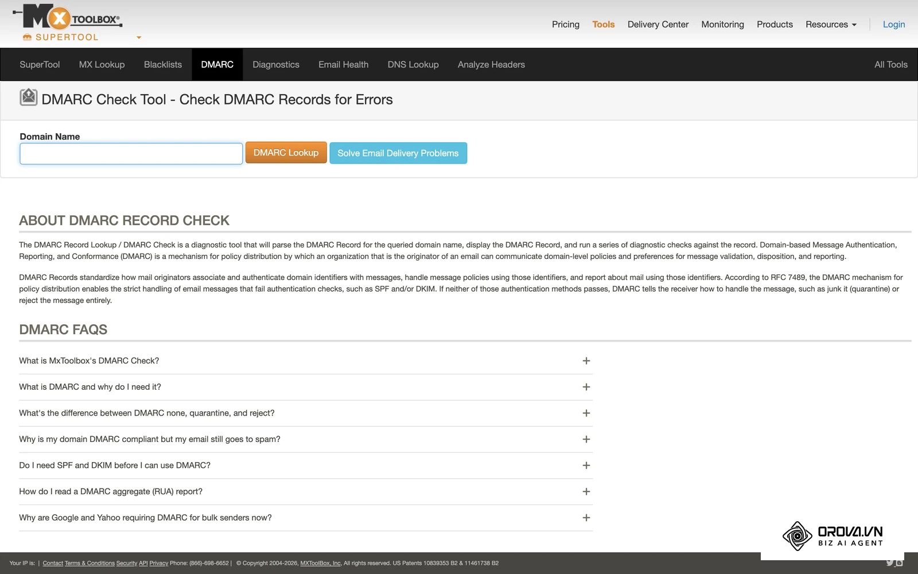Select the DMARC tab

pyautogui.click(x=217, y=64)
